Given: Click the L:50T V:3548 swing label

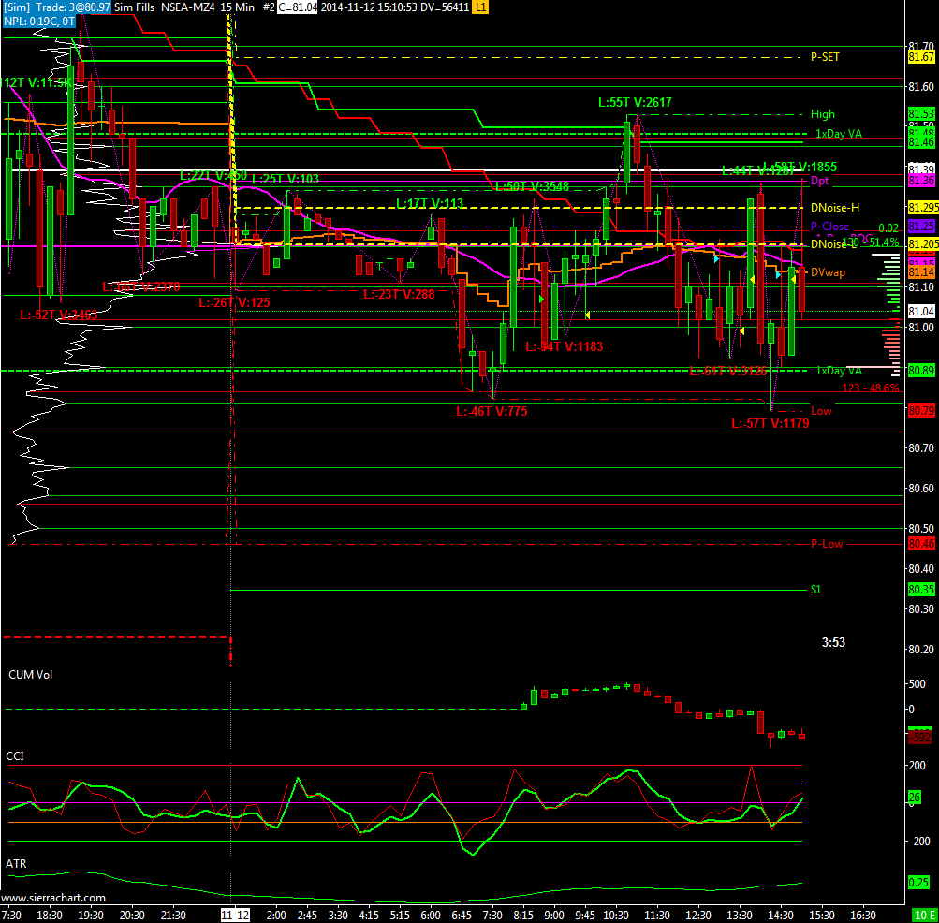Looking at the screenshot, I should tap(532, 187).
